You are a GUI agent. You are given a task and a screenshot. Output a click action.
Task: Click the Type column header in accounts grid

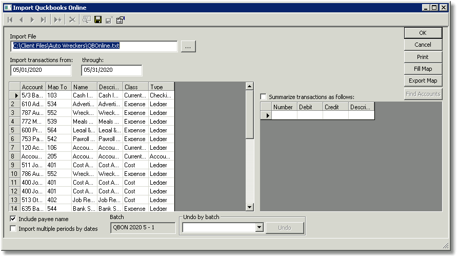(161, 87)
